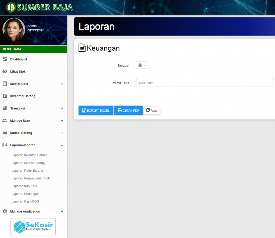
Task: Click the Excel file icon on export button
Action: coord(84,110)
